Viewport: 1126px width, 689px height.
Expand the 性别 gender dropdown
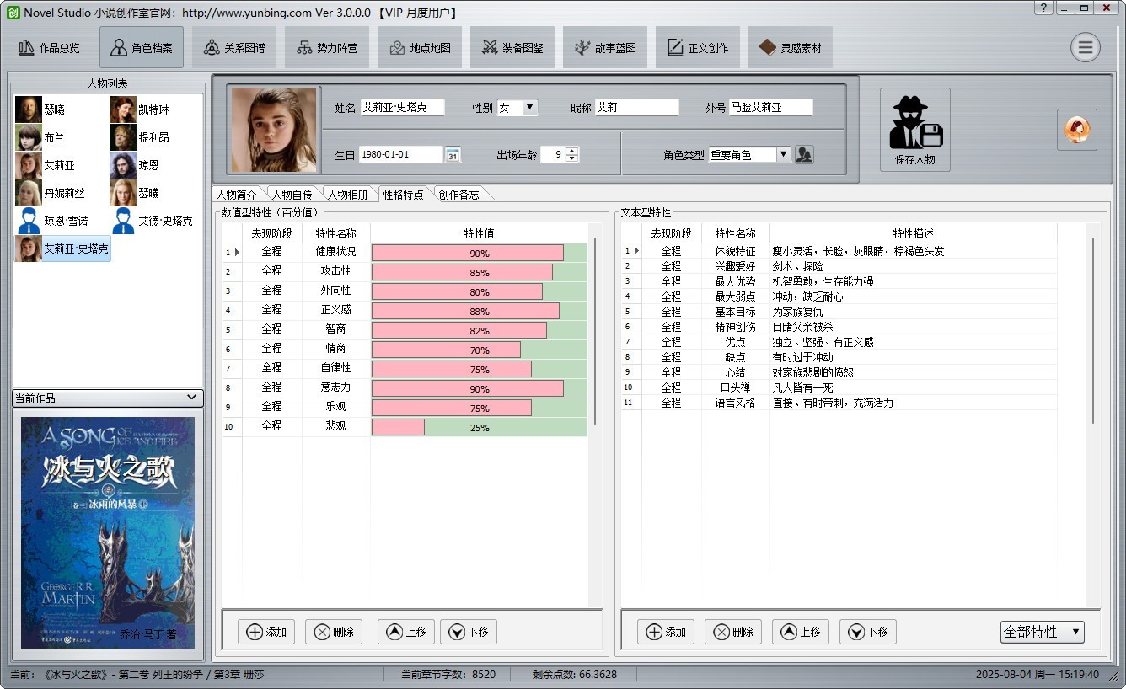click(x=529, y=108)
